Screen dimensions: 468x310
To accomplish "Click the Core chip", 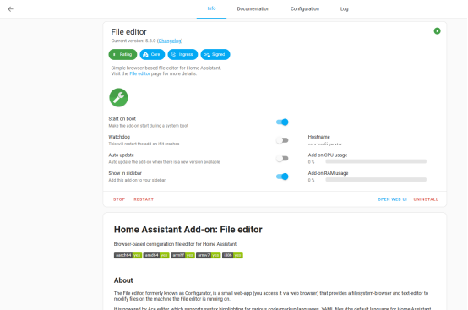I will 152,54.
